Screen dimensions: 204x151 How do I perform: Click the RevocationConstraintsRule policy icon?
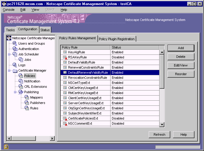pyautogui.click(x=65, y=78)
